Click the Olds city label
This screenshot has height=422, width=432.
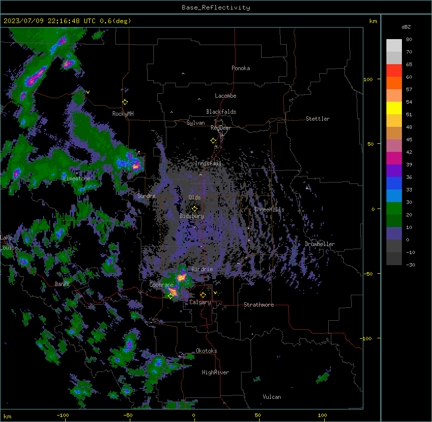194,197
